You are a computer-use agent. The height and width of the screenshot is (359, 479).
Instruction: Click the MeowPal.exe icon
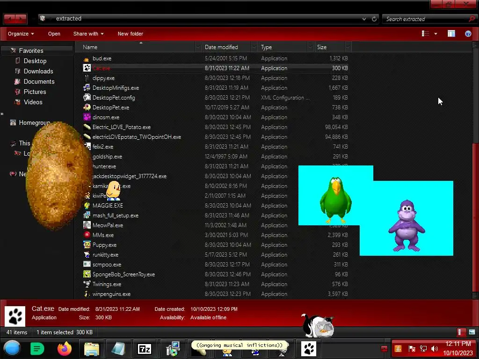87,225
